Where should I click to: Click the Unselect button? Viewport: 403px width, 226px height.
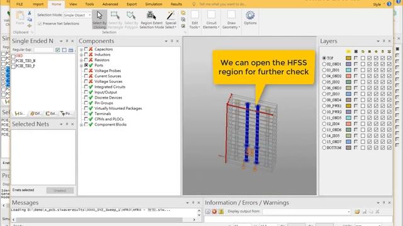60,190
